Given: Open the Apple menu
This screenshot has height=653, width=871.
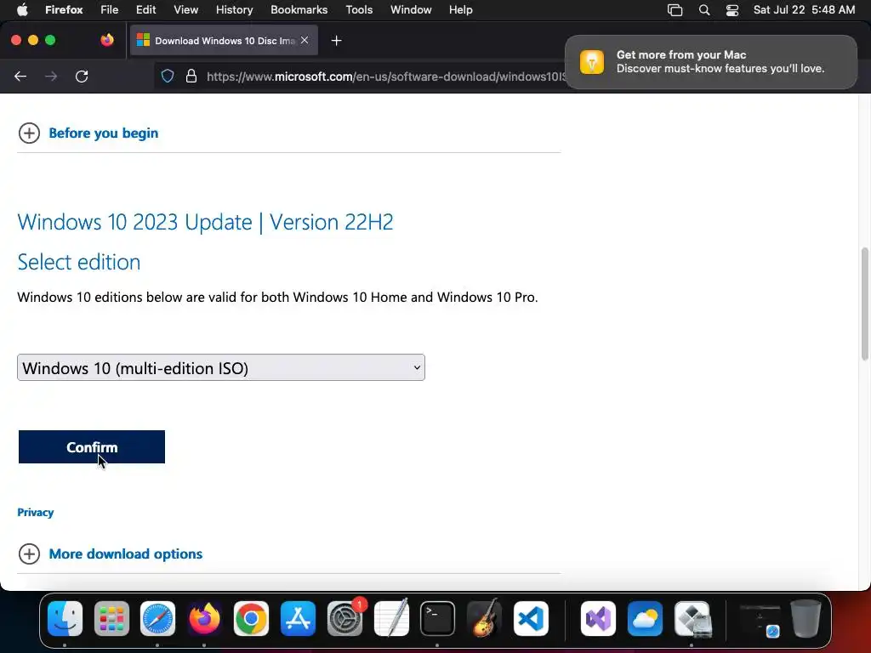Looking at the screenshot, I should (x=22, y=10).
